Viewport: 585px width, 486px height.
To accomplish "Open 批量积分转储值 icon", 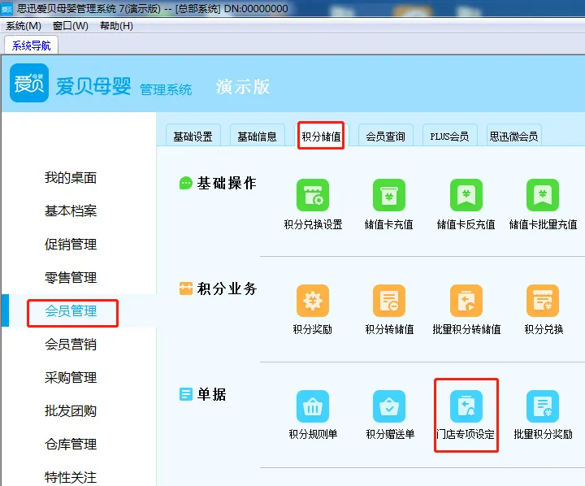I will tap(466, 301).
